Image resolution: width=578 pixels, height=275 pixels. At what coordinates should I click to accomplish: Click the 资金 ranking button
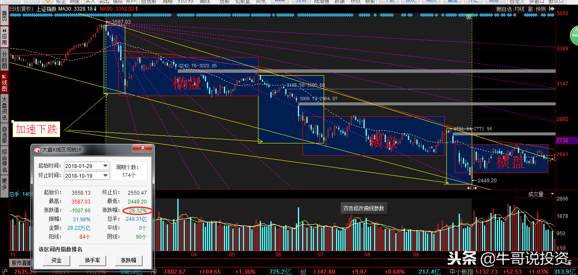[x=56, y=260]
